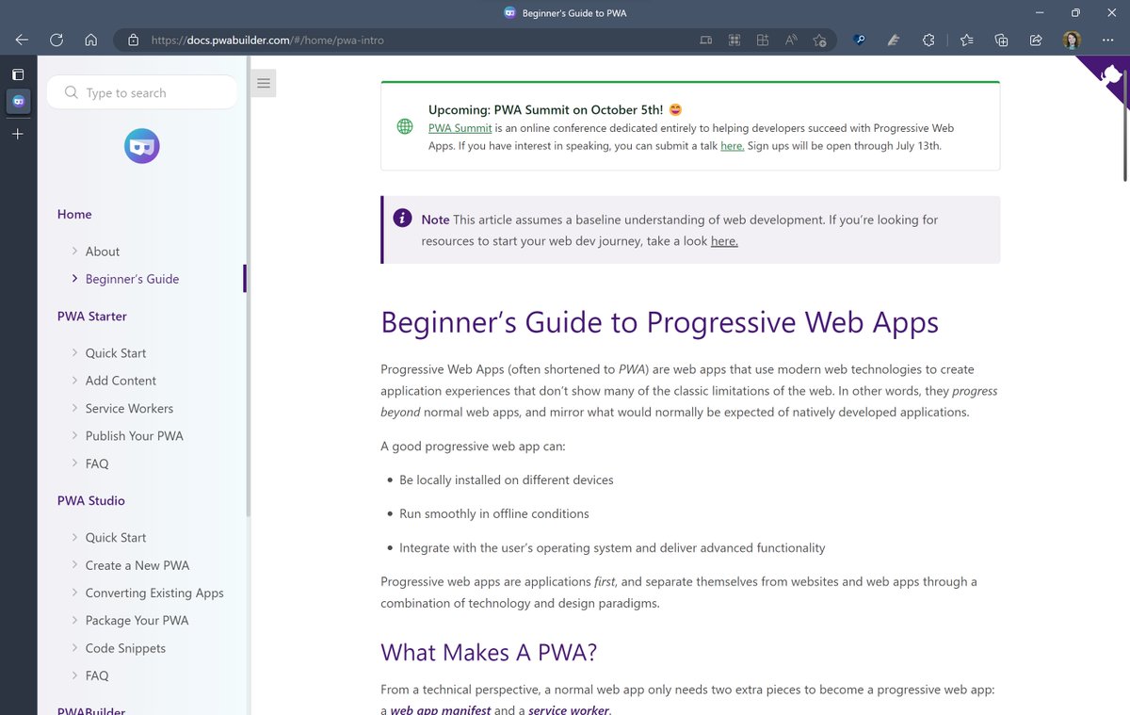
Task: Open a new tab with the plus icon
Action: coord(18,134)
